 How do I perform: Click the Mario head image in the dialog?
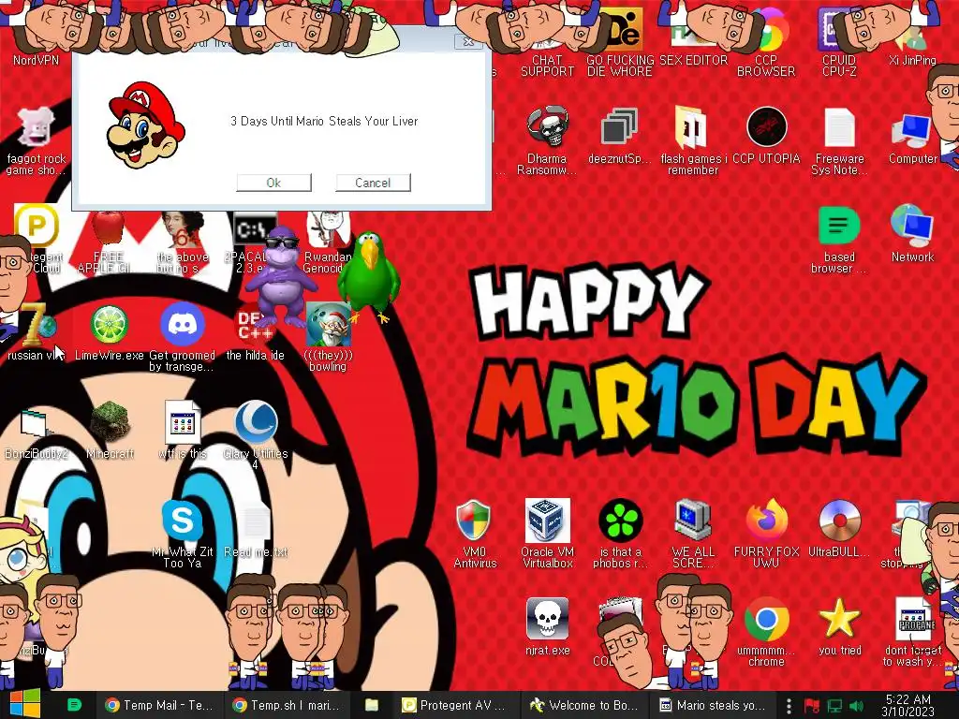coord(145,125)
